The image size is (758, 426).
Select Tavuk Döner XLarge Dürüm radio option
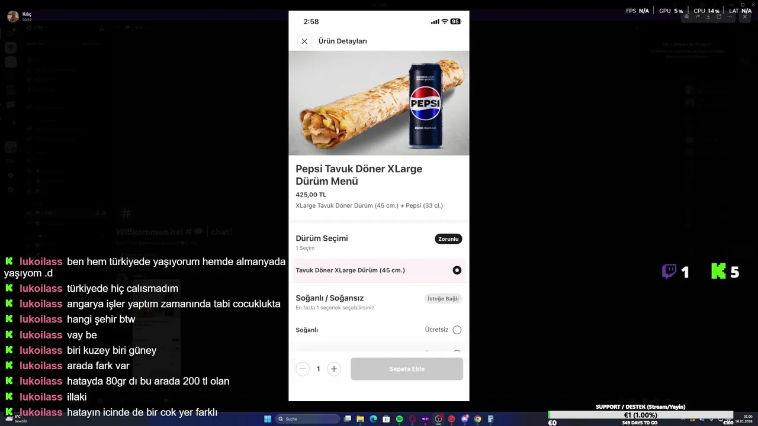(457, 270)
